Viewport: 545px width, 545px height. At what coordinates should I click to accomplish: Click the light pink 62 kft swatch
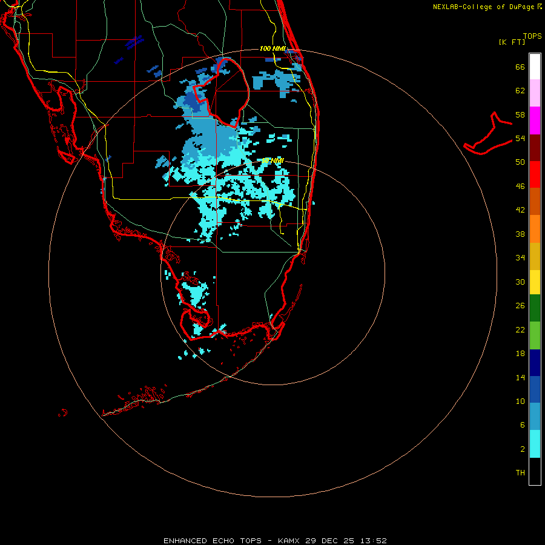[x=535, y=93]
